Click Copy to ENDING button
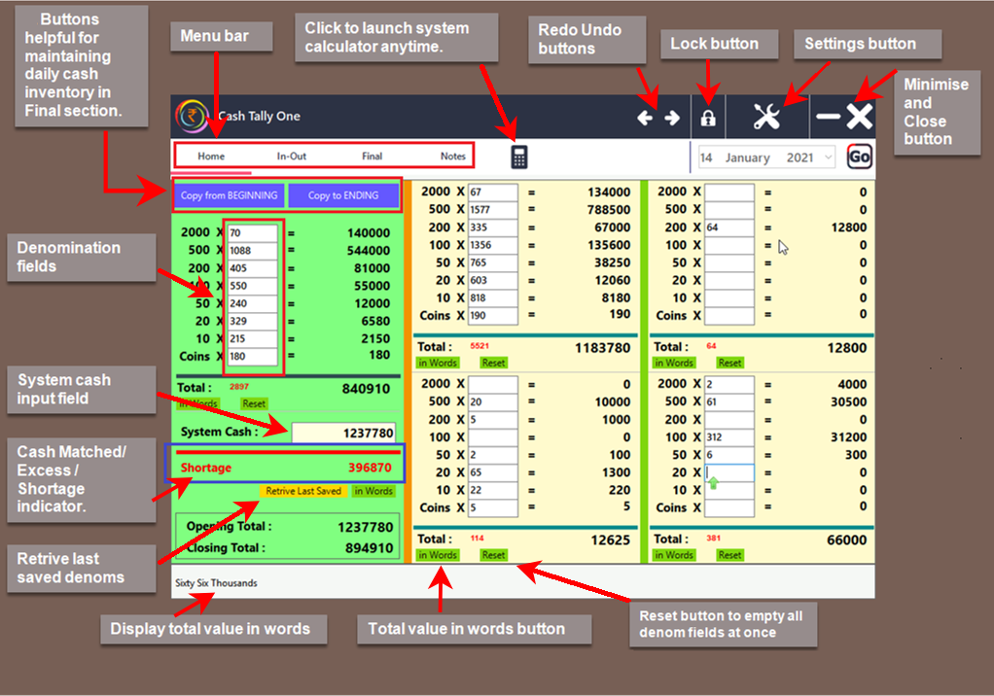This screenshot has width=994, height=696. click(x=343, y=195)
